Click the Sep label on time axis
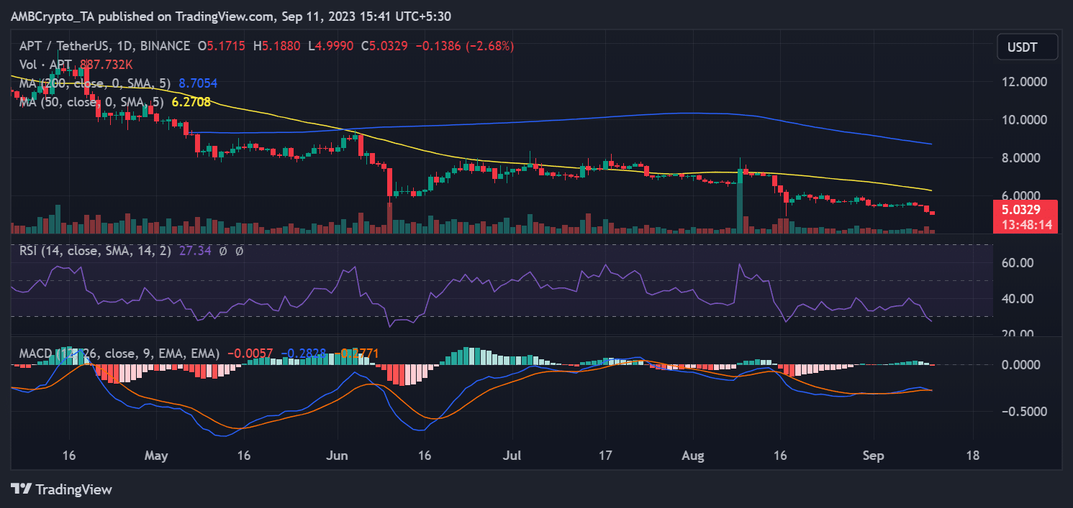Screen dimensions: 1073x508 click(873, 456)
